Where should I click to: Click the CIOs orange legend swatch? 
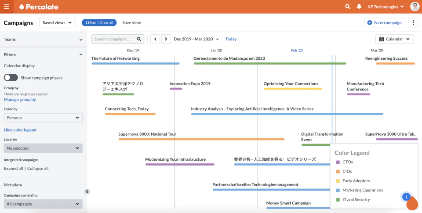tap(338, 172)
